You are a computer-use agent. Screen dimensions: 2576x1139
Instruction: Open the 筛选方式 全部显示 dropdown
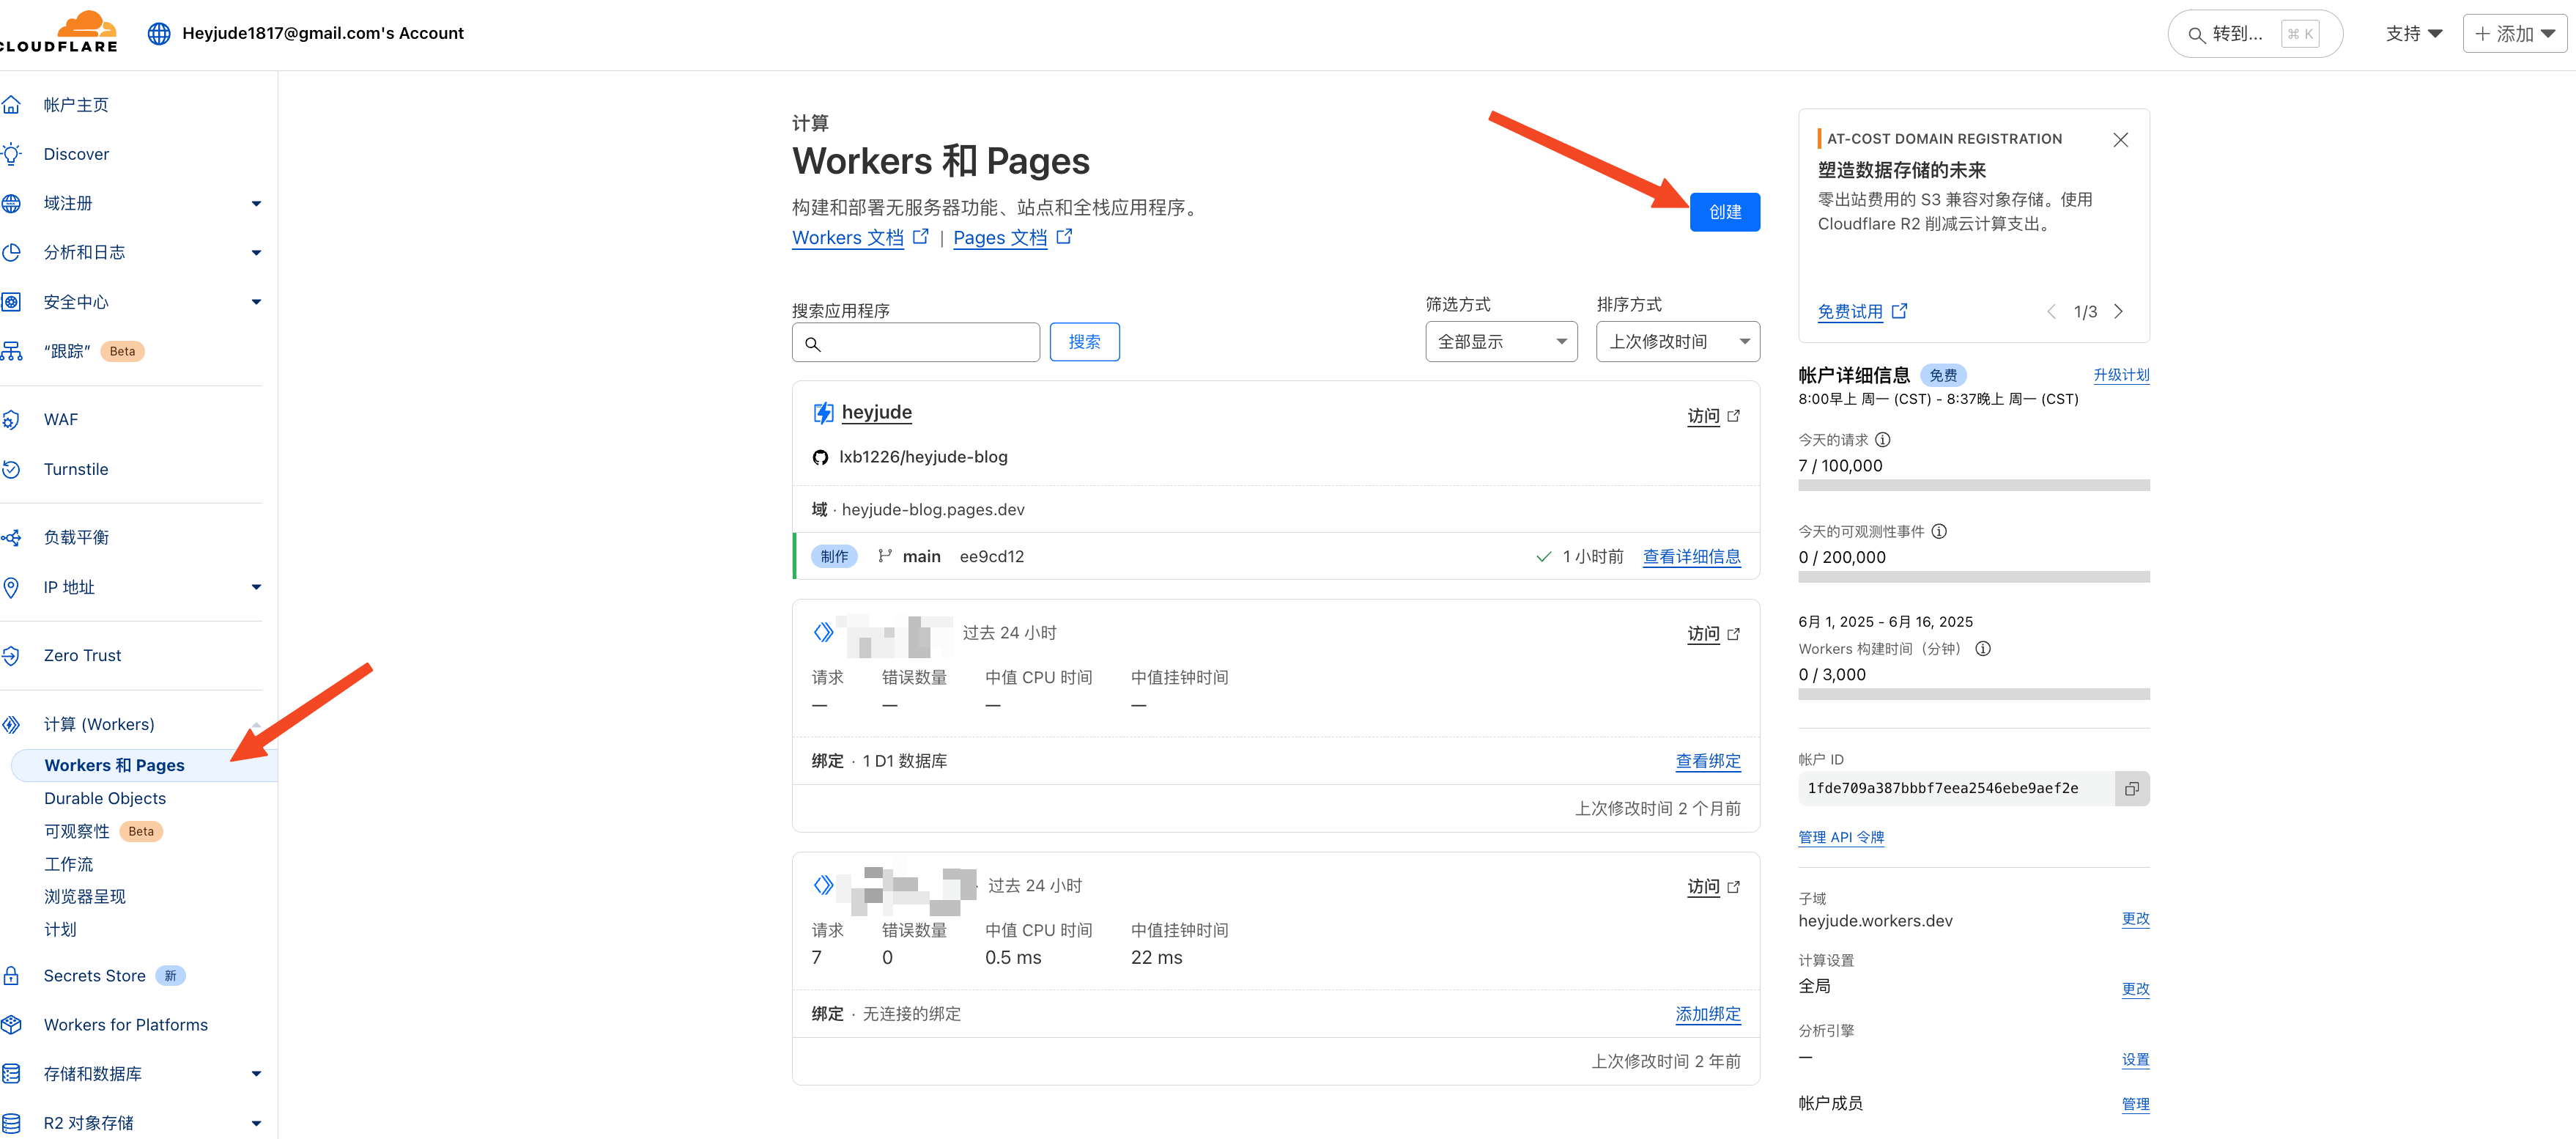(1501, 341)
